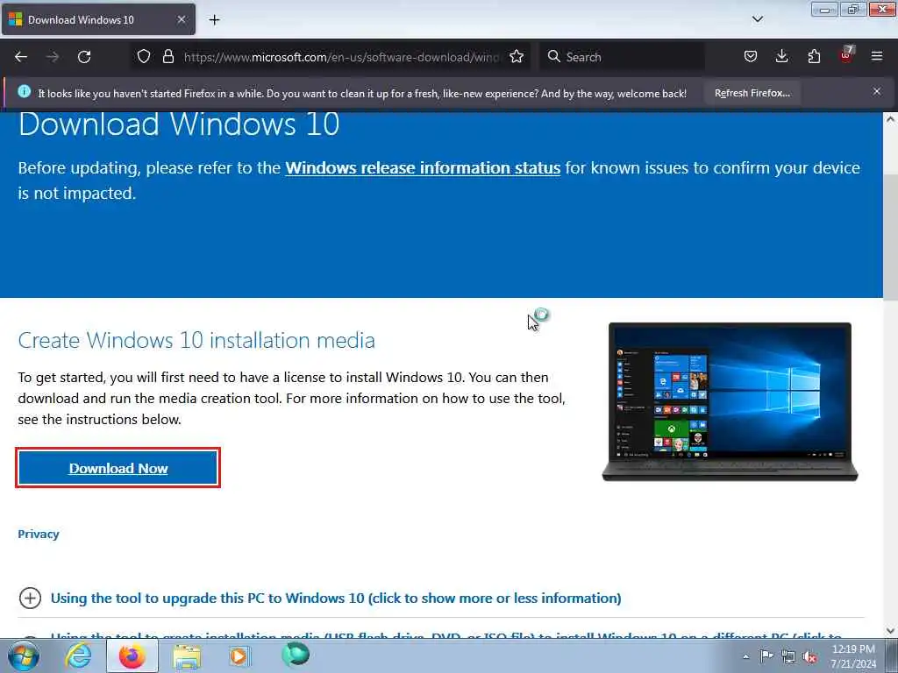
Task: Select the Download Windows 10 tab
Action: (98, 19)
